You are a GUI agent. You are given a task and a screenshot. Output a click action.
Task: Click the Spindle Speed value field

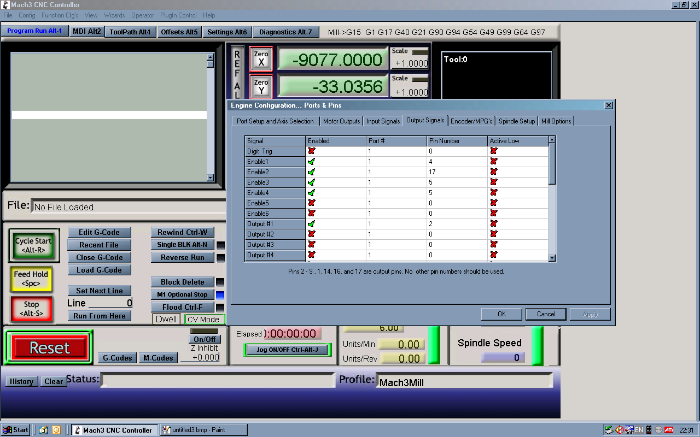click(503, 358)
